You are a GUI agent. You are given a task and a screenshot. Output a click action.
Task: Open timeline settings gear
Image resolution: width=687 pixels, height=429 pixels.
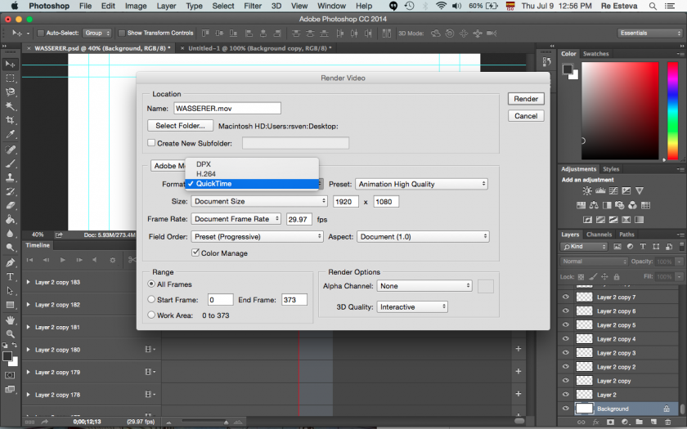pos(113,260)
